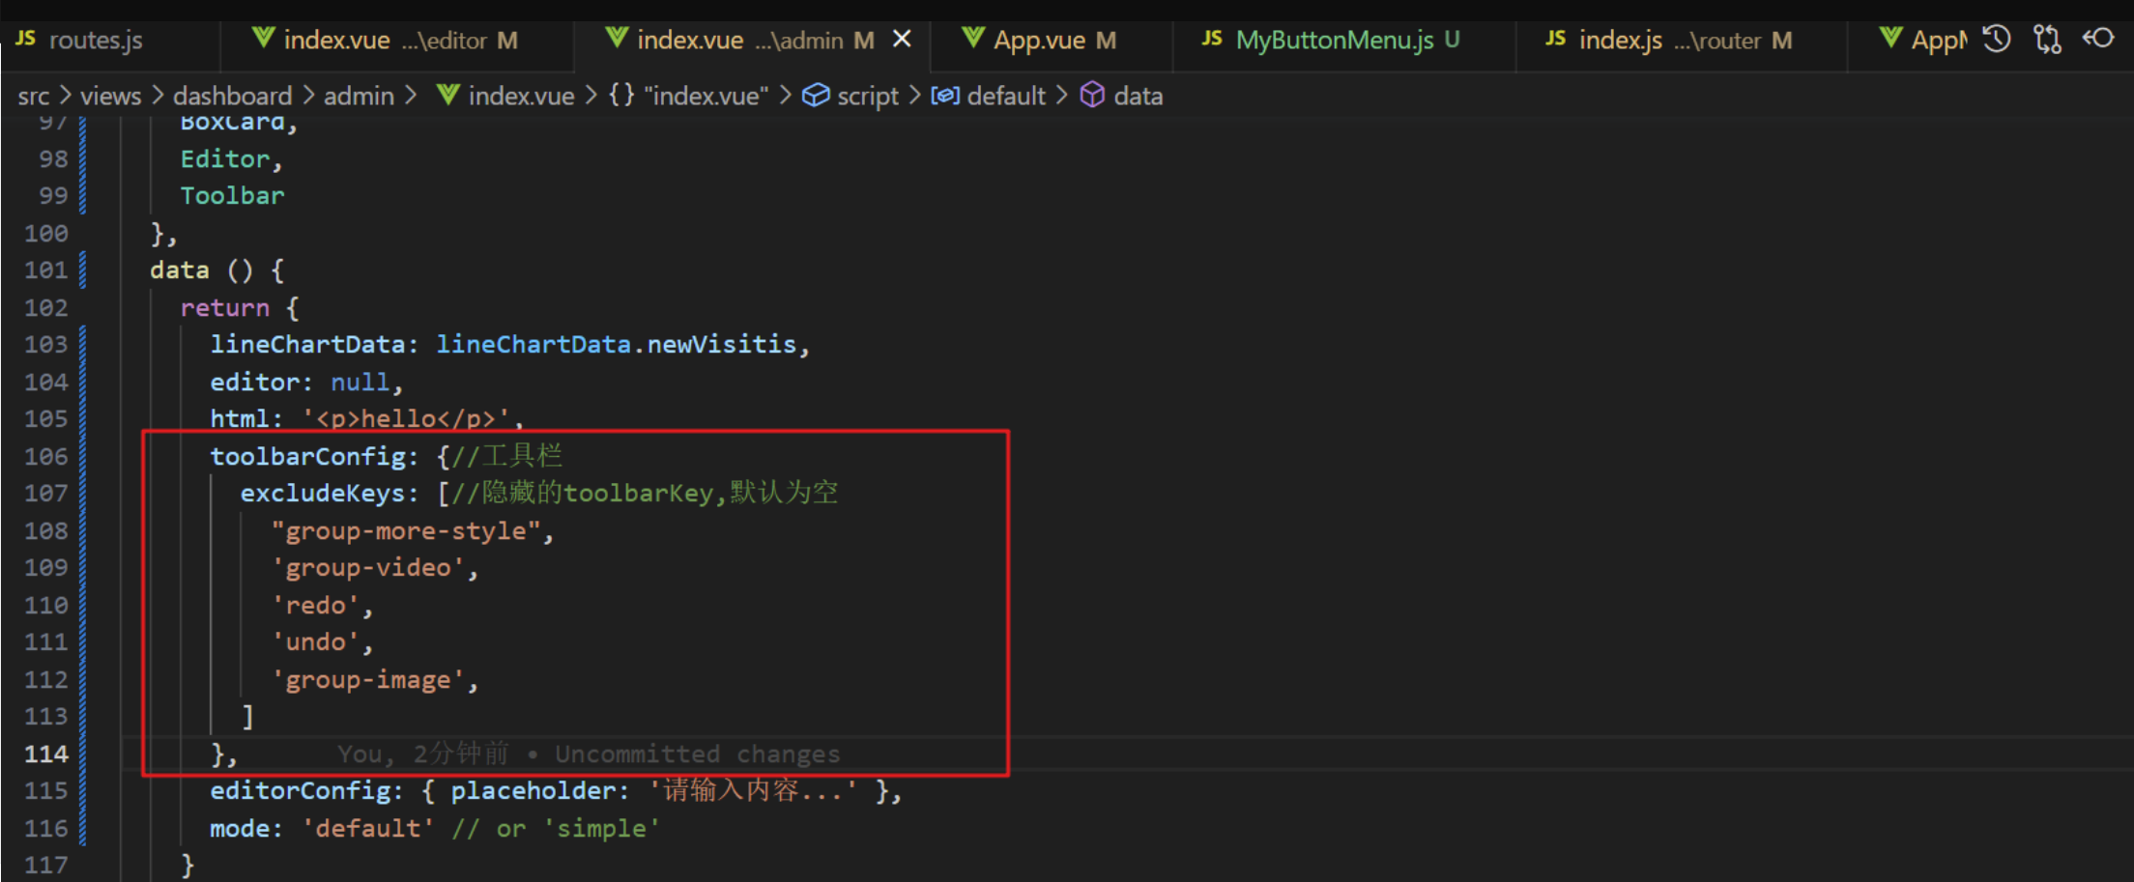Click the mode value 'default'
Viewport: 2134px width, 882px height.
click(368, 829)
